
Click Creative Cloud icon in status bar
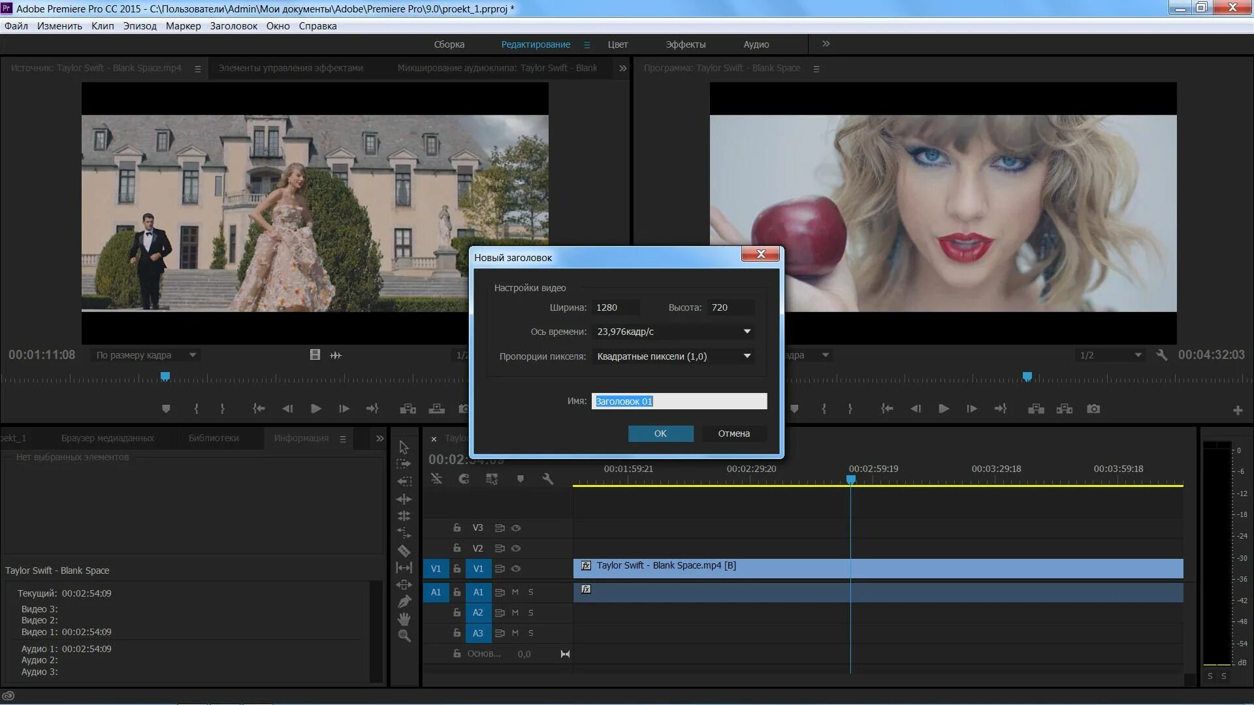coord(8,696)
